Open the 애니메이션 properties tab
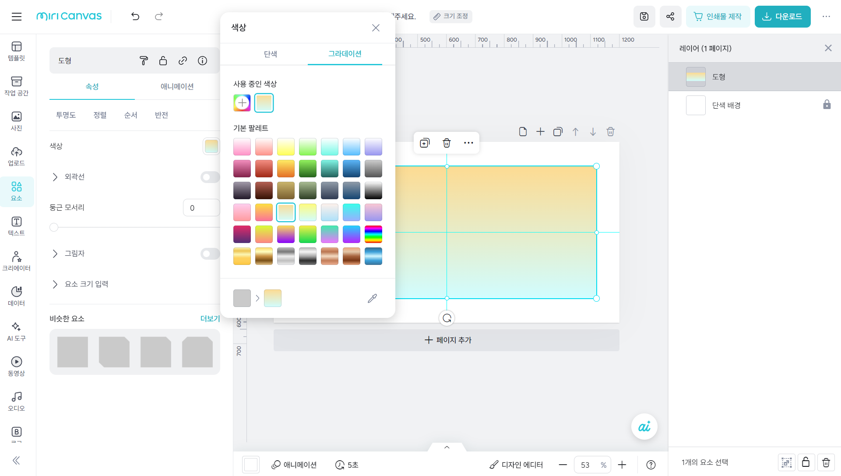This screenshot has width=841, height=476. point(177,87)
